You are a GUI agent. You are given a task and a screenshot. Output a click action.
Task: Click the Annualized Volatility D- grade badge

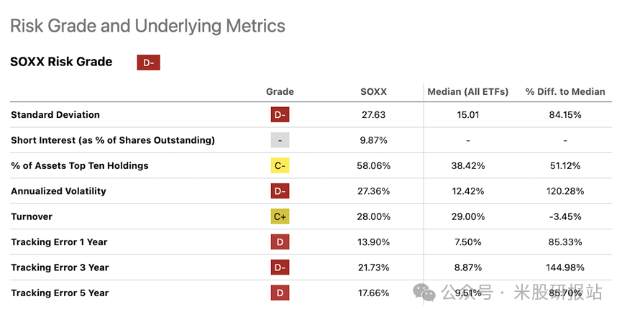(x=280, y=191)
